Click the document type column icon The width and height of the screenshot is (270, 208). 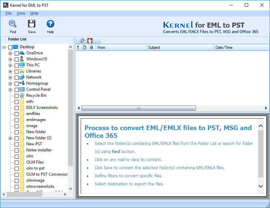point(85,48)
